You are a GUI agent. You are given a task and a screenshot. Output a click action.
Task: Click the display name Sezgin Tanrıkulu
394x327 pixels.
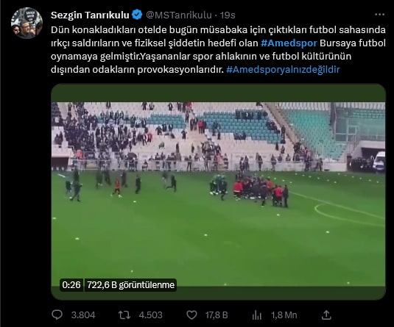pyautogui.click(x=90, y=15)
